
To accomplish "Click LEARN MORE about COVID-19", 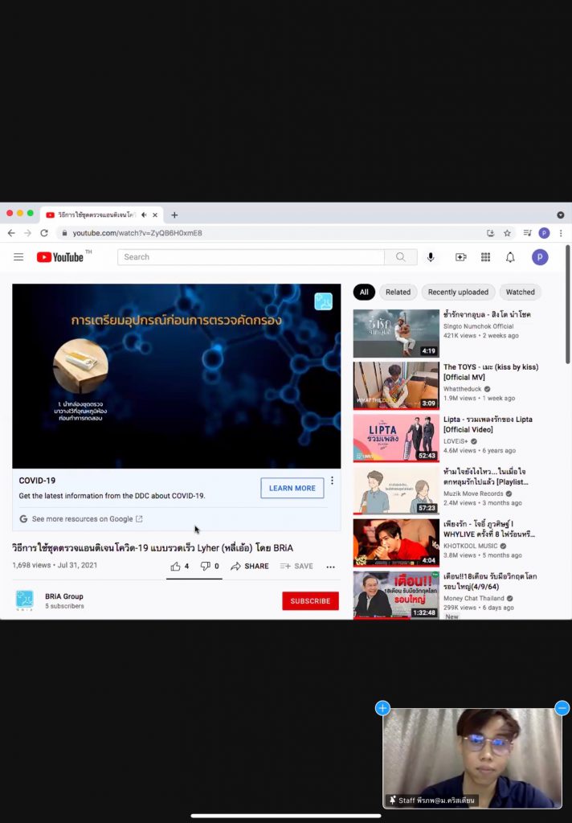I will (292, 488).
